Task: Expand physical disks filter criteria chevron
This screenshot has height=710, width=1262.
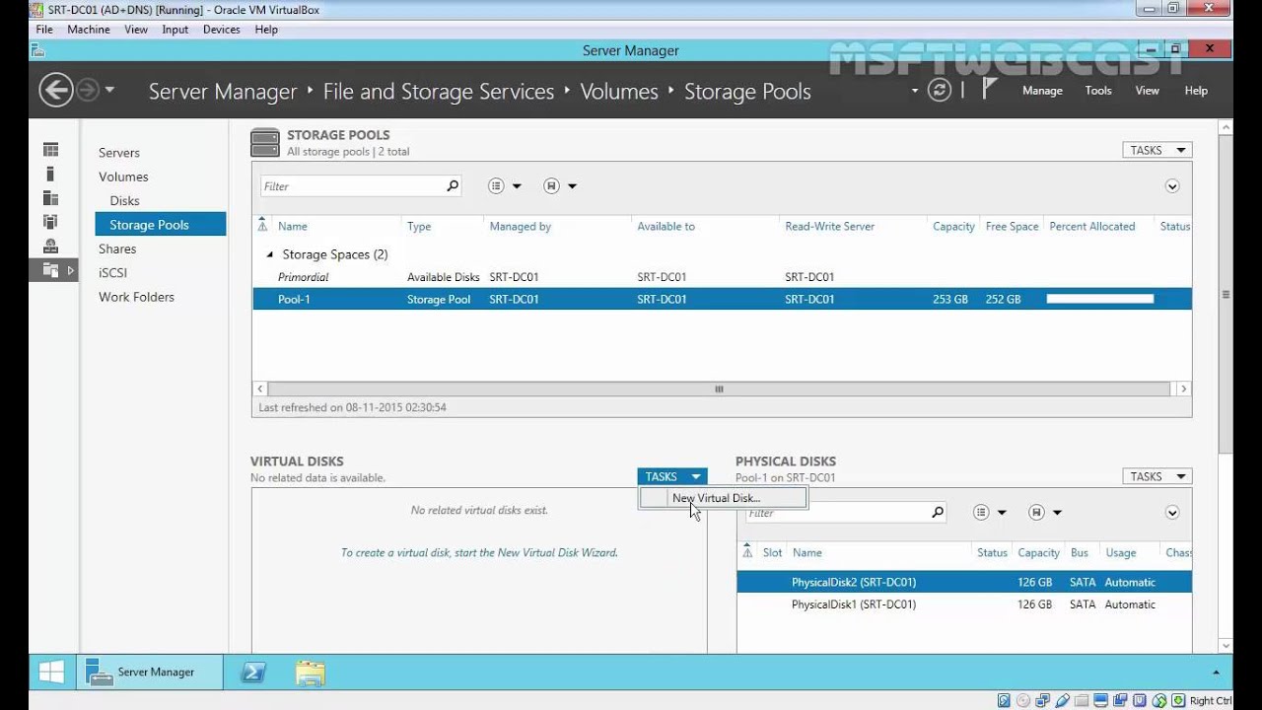Action: (1172, 513)
